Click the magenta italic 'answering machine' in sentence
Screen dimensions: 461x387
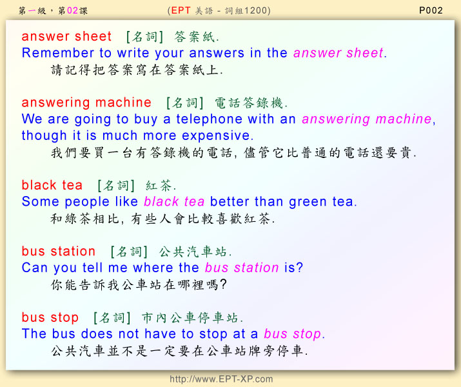coord(367,119)
